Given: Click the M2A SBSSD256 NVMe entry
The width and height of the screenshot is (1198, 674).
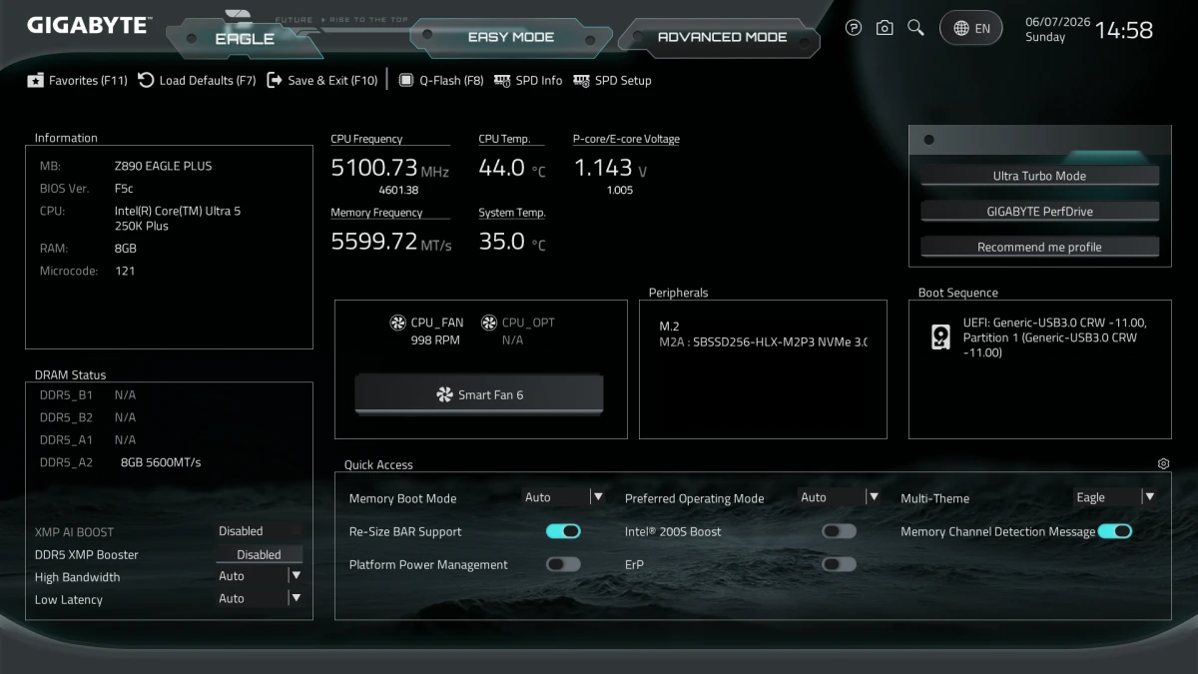Looking at the screenshot, I should (764, 342).
